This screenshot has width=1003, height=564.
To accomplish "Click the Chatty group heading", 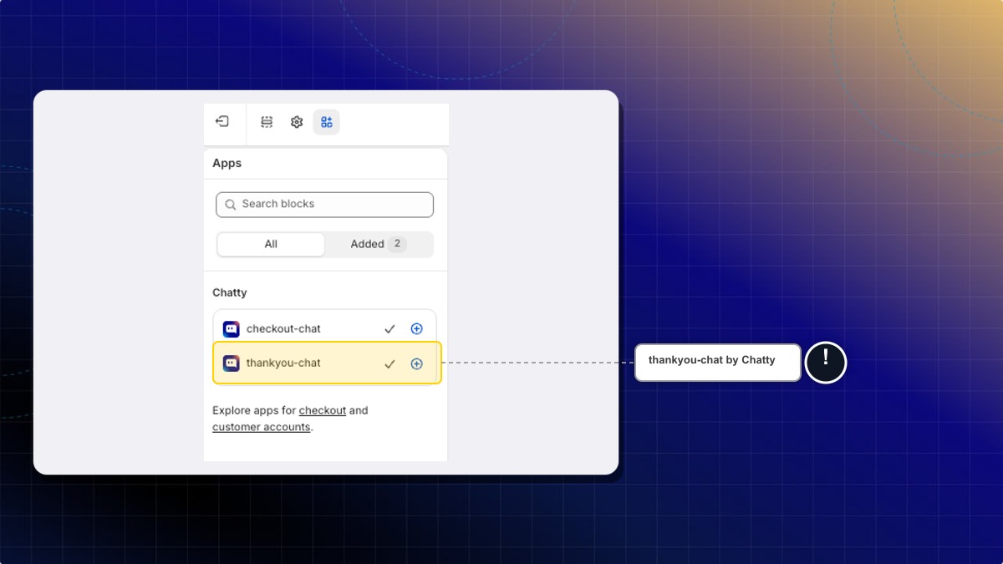I will coord(230,292).
